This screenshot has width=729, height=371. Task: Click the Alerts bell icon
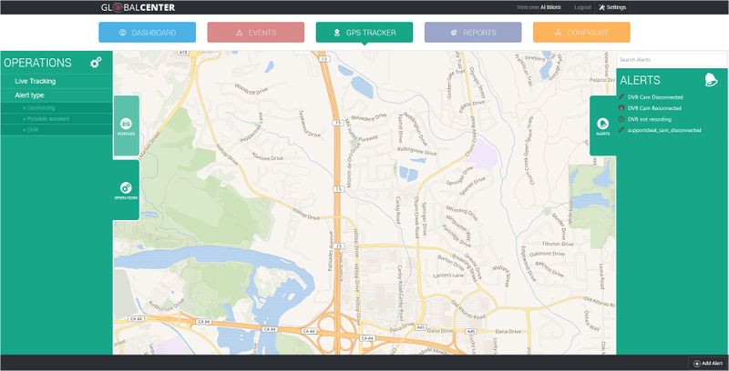(x=711, y=80)
